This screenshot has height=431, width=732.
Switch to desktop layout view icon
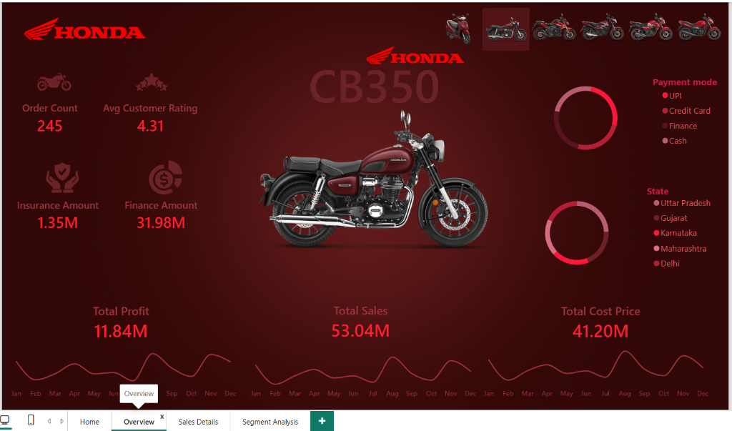tap(5, 420)
